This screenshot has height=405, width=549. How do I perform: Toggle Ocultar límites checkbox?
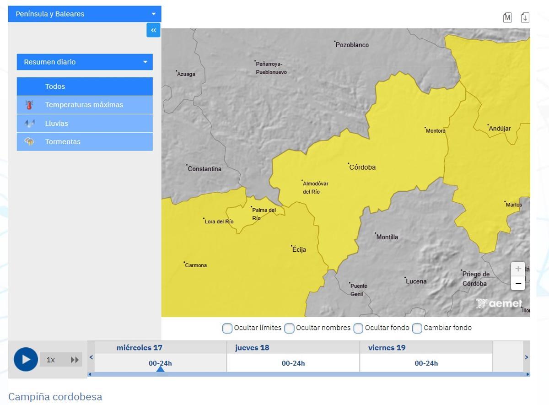tap(227, 328)
